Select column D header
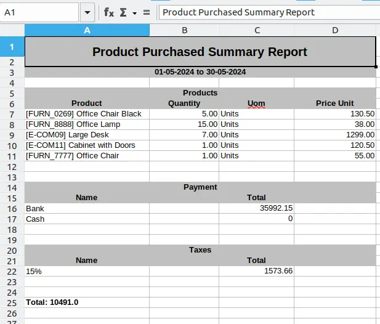Image resolution: width=380 pixels, height=324 pixels. (x=335, y=30)
